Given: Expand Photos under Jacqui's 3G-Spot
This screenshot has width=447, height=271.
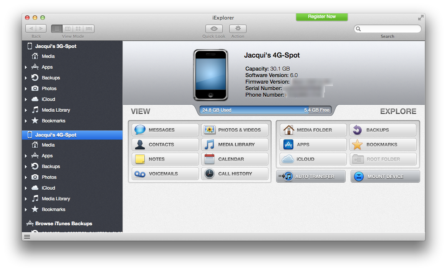Looking at the screenshot, I should click(26, 89).
